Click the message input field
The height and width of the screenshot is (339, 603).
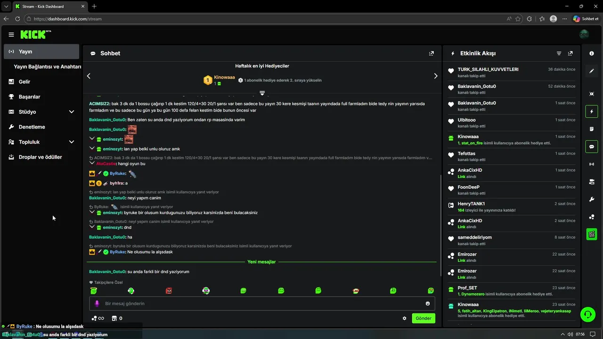point(262,304)
